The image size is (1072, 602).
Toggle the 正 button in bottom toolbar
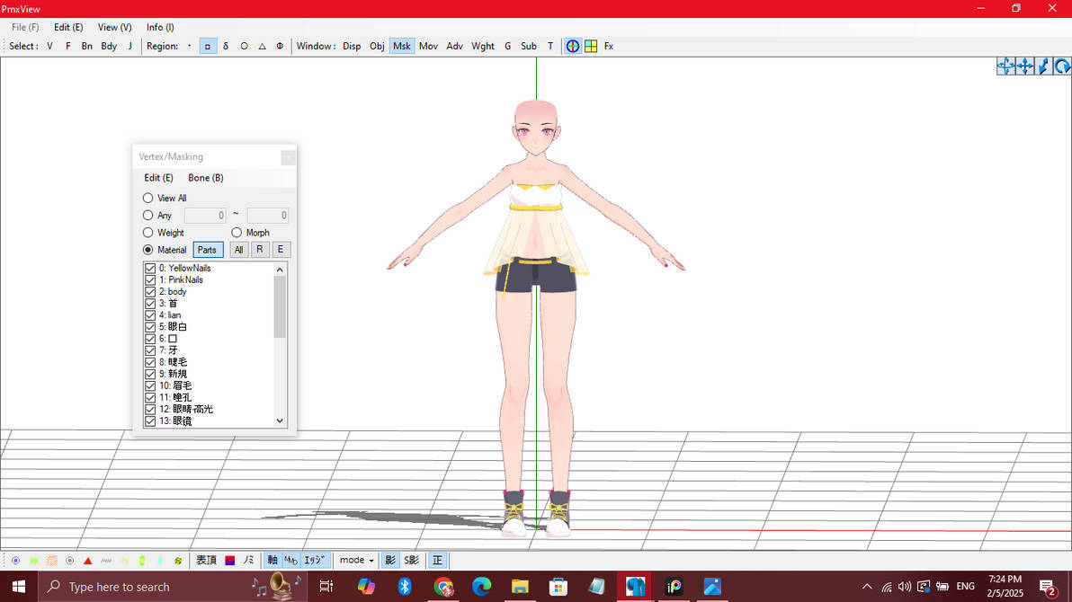point(438,561)
